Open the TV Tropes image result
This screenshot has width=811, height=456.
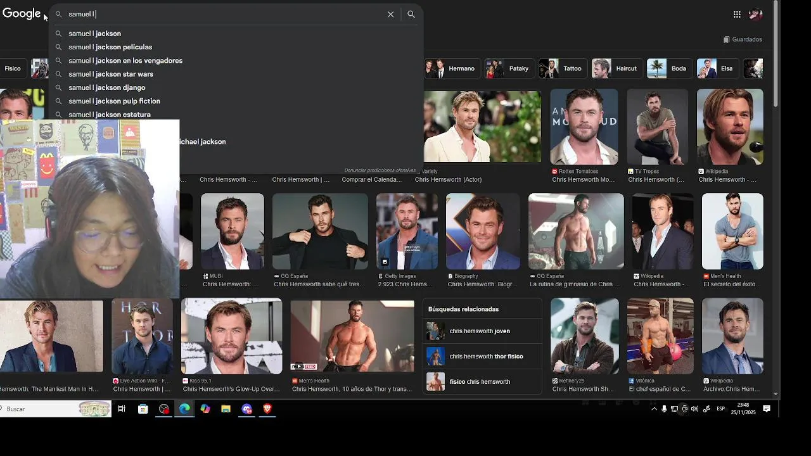pyautogui.click(x=657, y=127)
